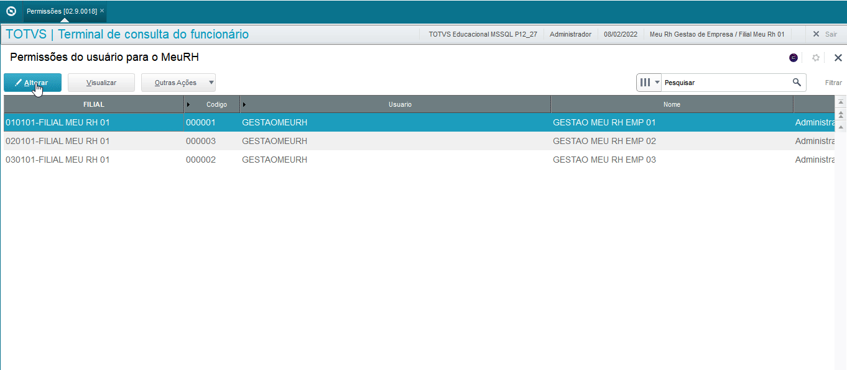847x370 pixels.
Task: Click the Administrador status item
Action: tap(571, 34)
